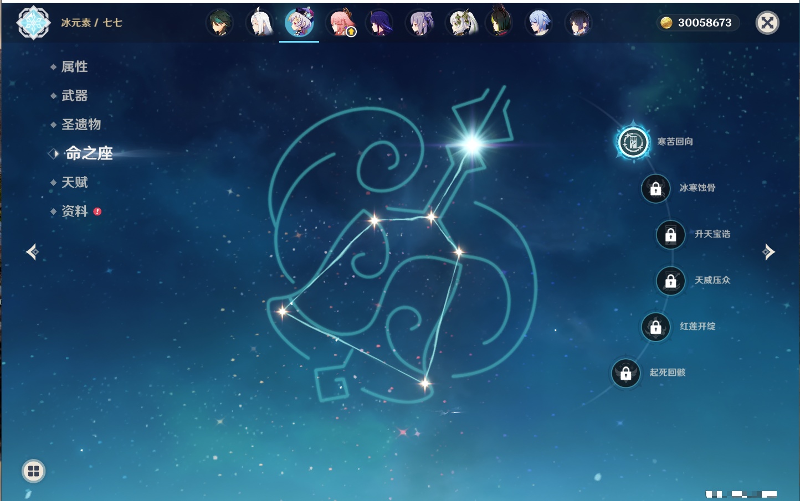
Task: Open the 属性 attributes menu
Action: click(74, 67)
